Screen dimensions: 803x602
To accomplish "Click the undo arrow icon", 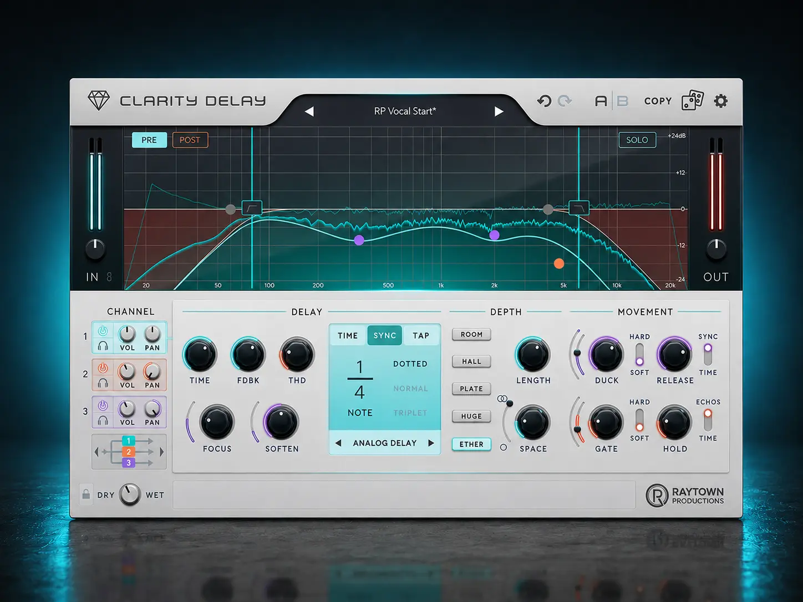I will coord(544,101).
